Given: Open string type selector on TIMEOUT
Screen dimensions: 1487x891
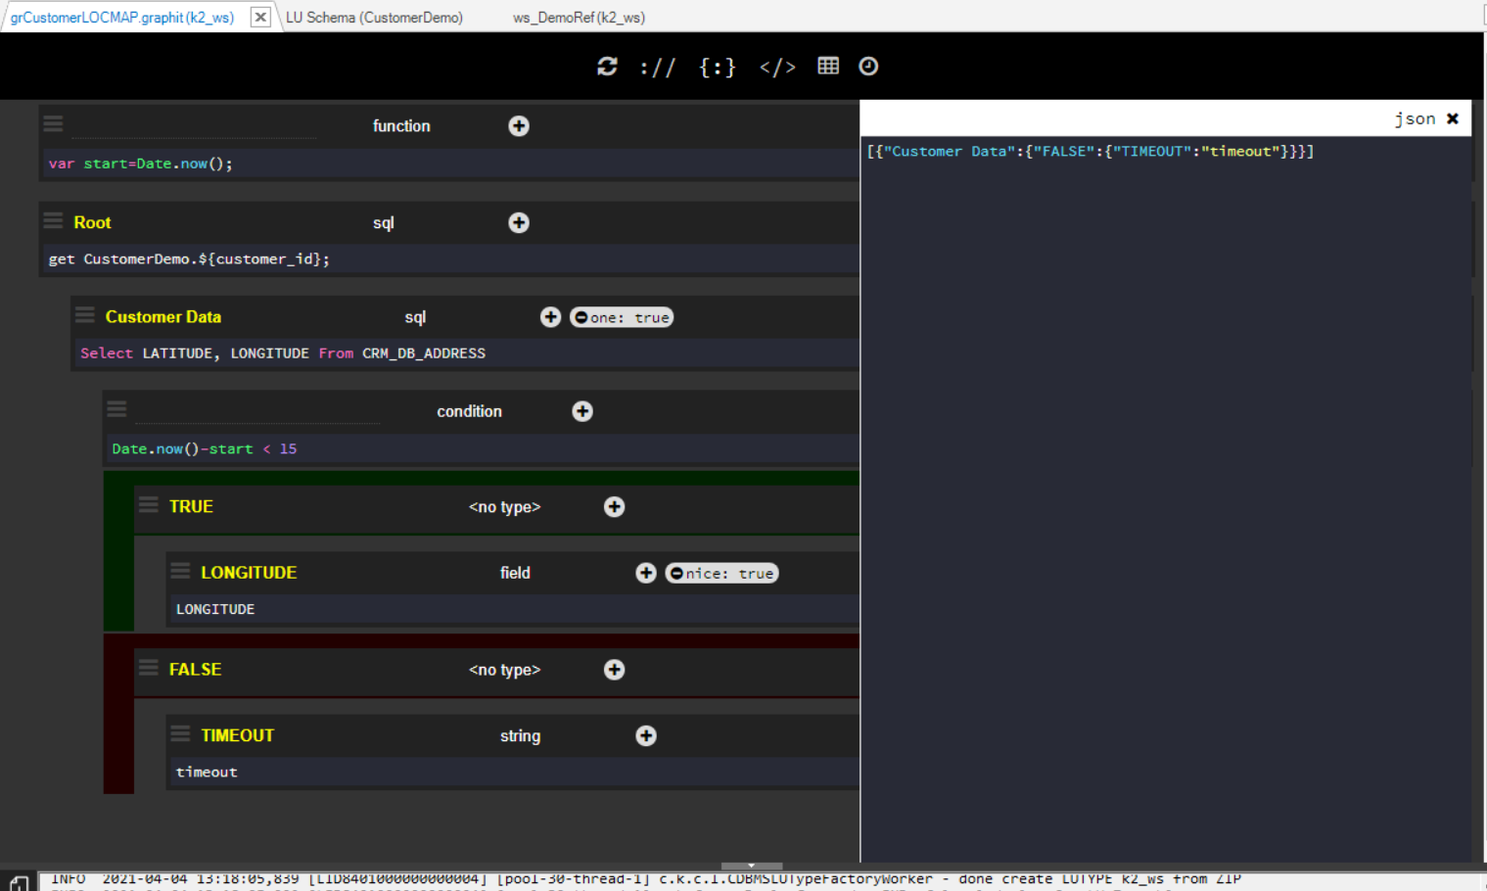Looking at the screenshot, I should 520,736.
